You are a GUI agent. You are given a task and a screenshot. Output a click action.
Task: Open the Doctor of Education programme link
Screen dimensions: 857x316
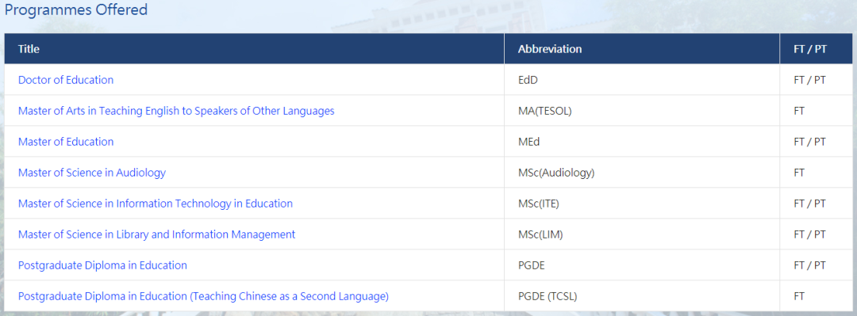[x=66, y=80]
